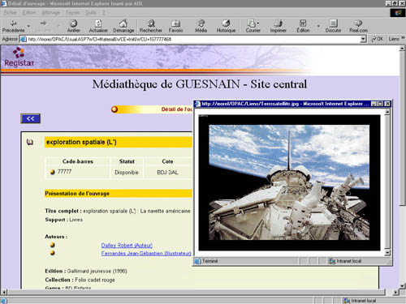Open the Edition menu

pyautogui.click(x=29, y=12)
